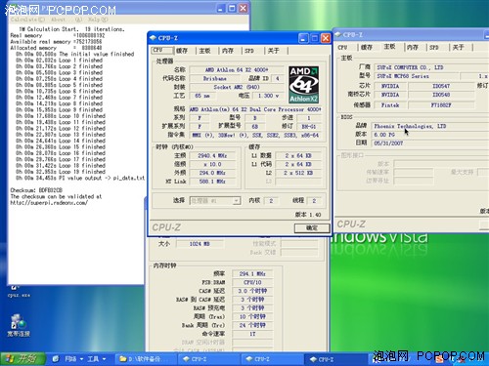Click the CAS# latency value 3.0 个时钟
This screenshot has height=366, width=489.
252,291
